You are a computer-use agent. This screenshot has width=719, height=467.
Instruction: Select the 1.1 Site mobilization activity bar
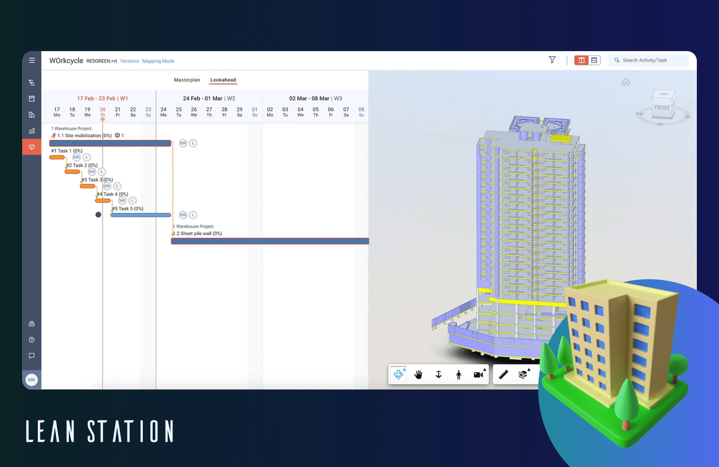[110, 144]
